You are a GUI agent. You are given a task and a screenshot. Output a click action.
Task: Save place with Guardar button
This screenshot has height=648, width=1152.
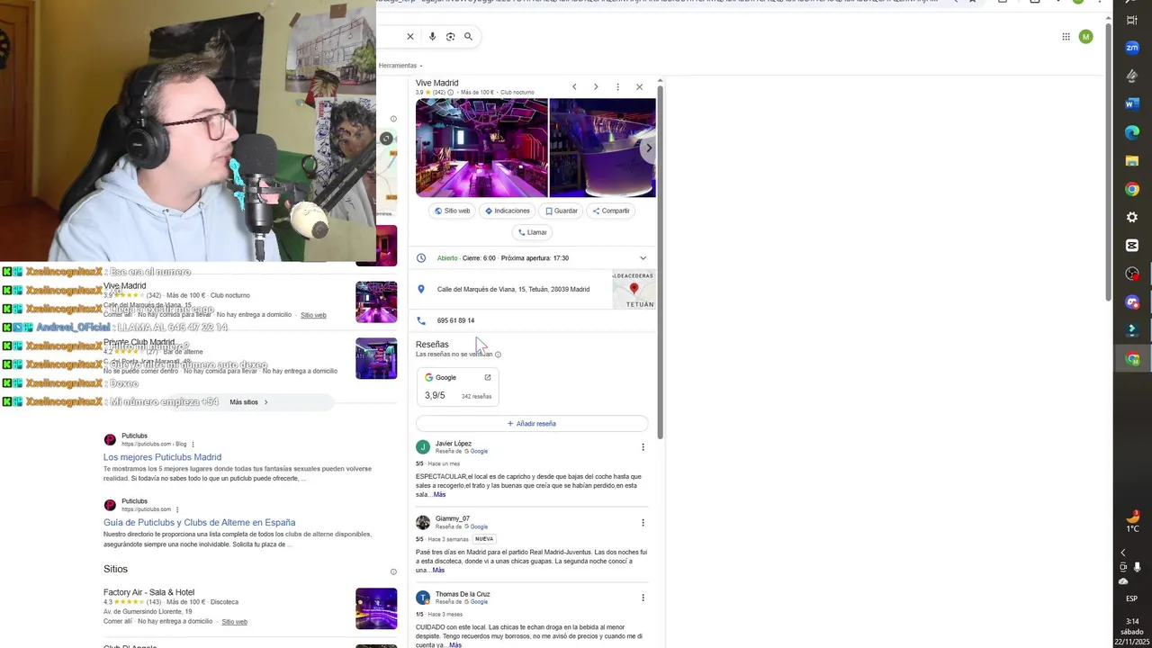pyautogui.click(x=562, y=211)
